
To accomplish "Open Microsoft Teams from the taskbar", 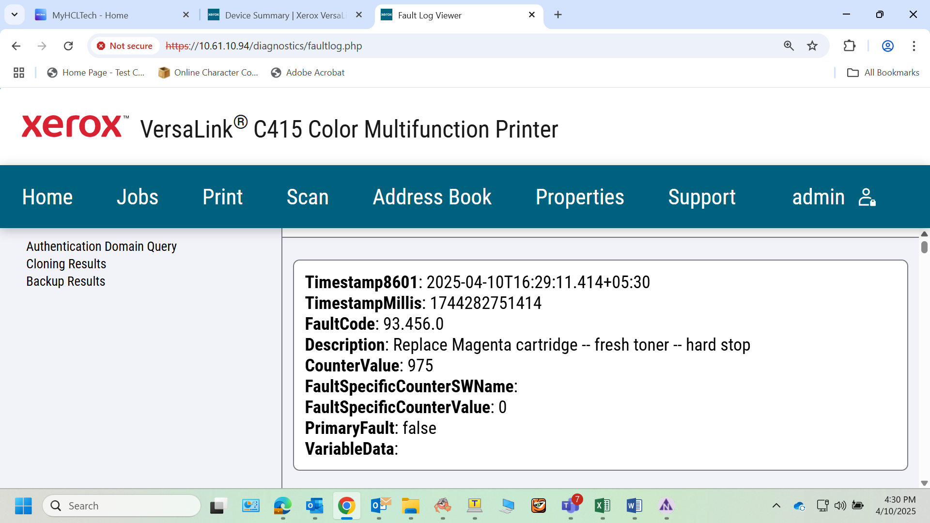I will coord(571,506).
